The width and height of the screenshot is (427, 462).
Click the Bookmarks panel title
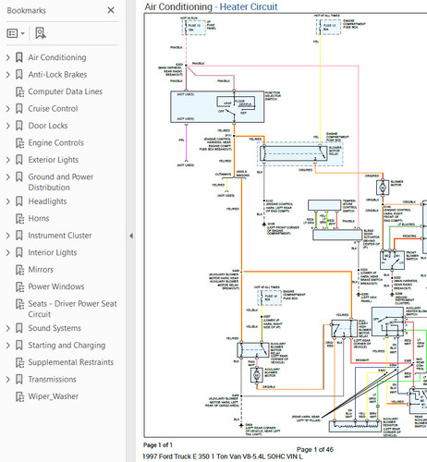27,10
